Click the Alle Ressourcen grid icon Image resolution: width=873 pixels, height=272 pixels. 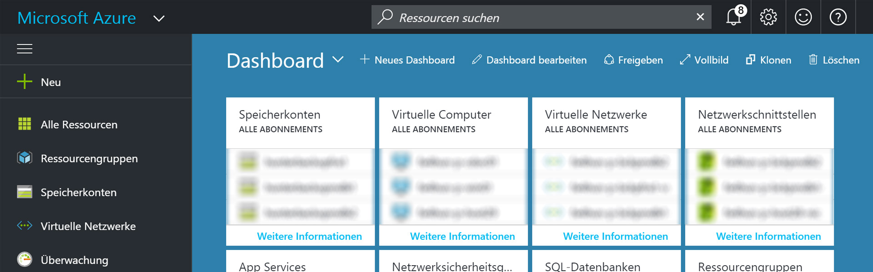tap(25, 124)
